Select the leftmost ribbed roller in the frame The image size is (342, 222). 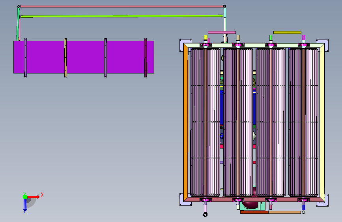[205, 122]
